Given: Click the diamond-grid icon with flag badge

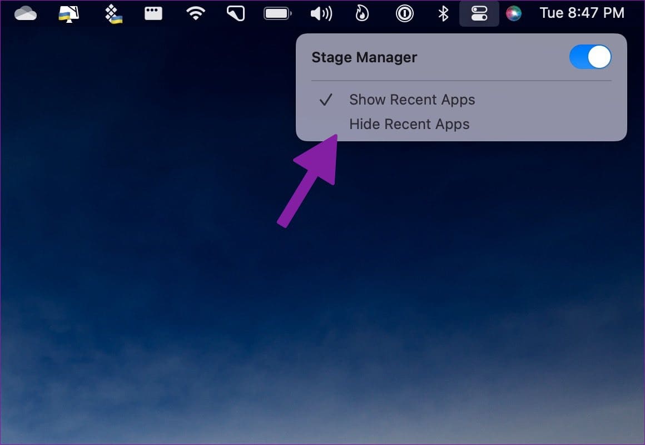Looking at the screenshot, I should 113,13.
